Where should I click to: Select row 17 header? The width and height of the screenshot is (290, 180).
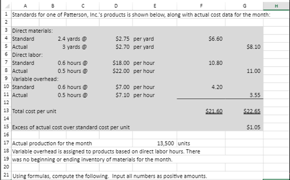(x=6, y=143)
